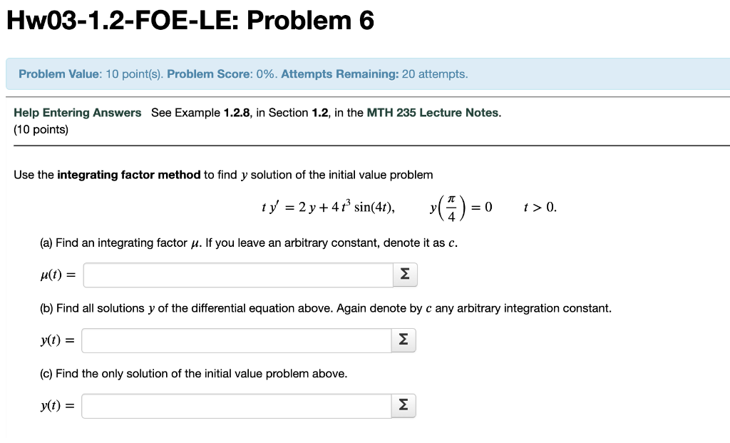Click the Σ icon beside the y(t) solutions field
Screen dimensions: 730x443
(x=403, y=340)
